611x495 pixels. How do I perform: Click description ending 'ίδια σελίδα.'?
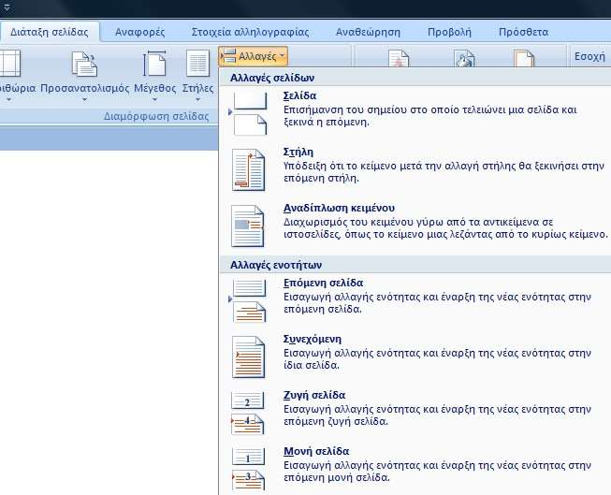[x=437, y=359]
